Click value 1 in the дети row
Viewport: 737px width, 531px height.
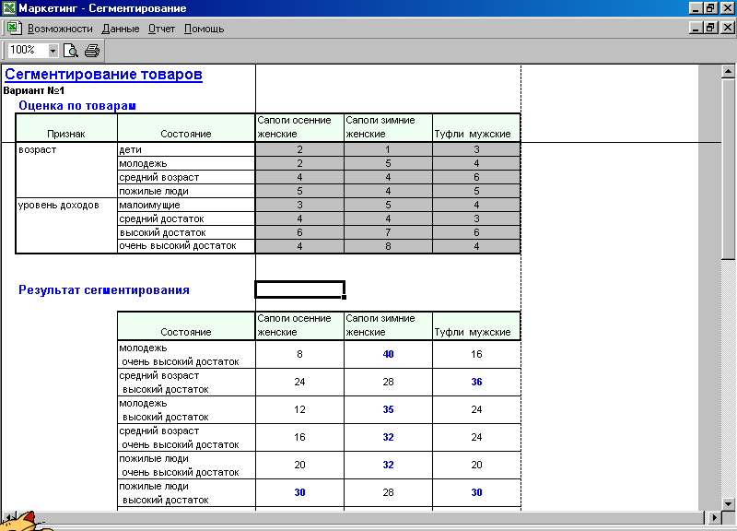point(388,149)
